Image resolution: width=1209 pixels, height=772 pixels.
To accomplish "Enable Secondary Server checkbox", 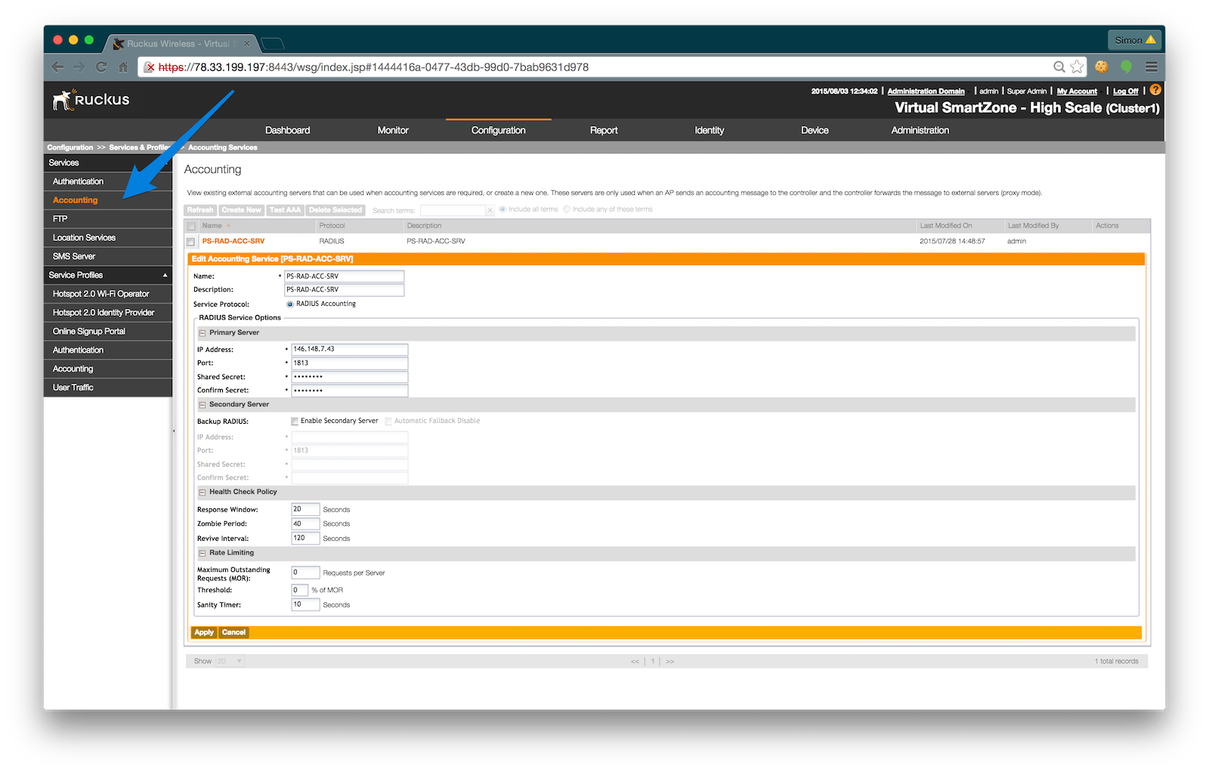I will click(295, 422).
